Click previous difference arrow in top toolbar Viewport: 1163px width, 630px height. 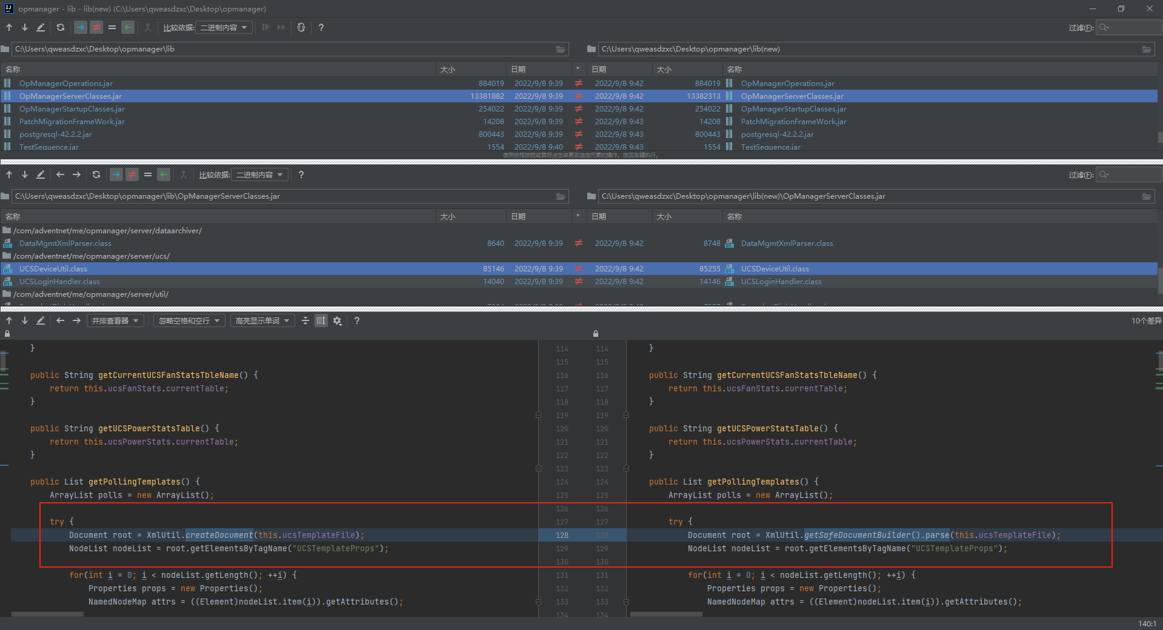(x=9, y=27)
